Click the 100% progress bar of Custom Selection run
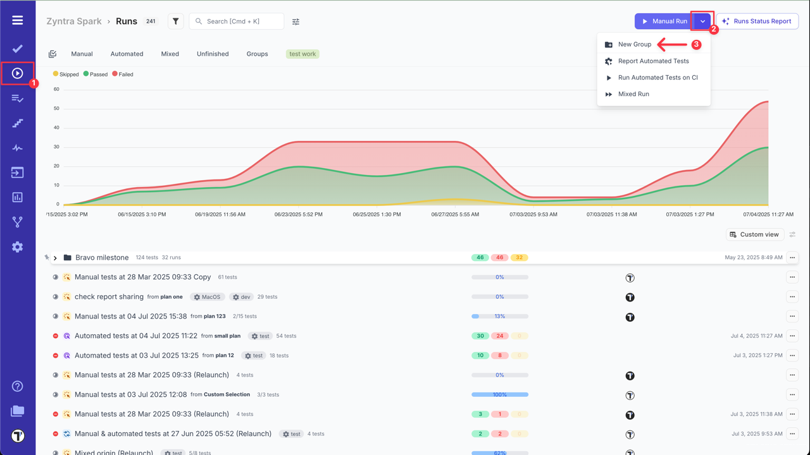Viewport: 810px width, 455px height. 499,395
